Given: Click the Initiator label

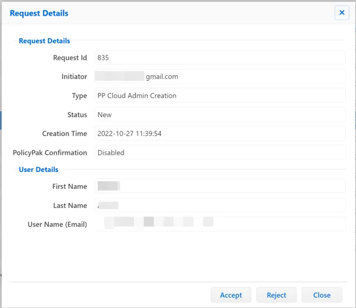Looking at the screenshot, I should [74, 77].
